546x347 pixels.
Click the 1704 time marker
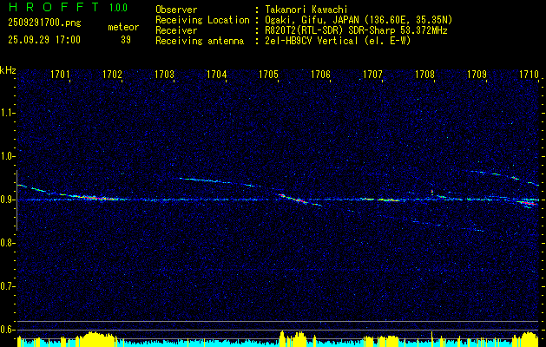217,75
